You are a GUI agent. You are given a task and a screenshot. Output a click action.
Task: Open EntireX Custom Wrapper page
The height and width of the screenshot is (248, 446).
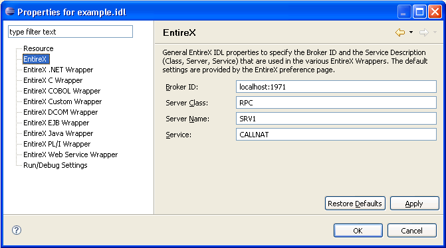coord(62,101)
